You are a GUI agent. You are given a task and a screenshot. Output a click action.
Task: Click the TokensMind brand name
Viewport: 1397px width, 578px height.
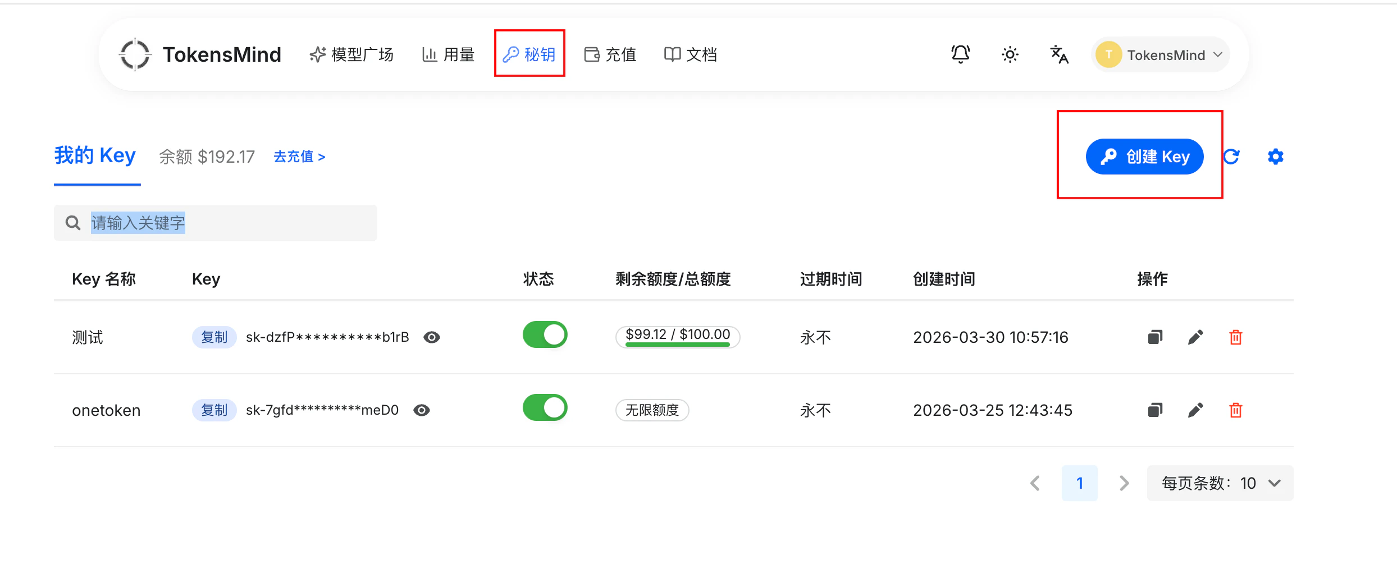(x=222, y=54)
